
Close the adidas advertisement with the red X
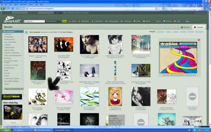pyautogui.click(x=199, y=40)
